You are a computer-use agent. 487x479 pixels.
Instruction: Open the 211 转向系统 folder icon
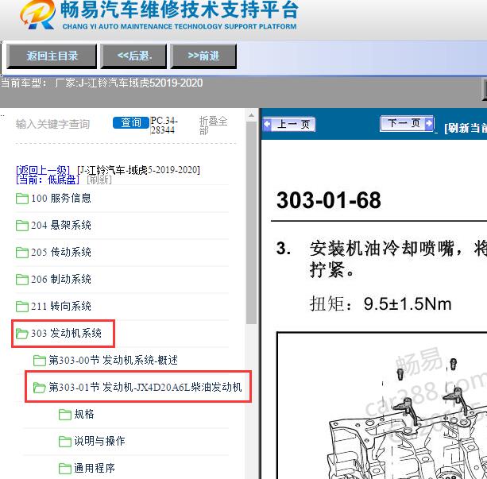click(x=22, y=307)
